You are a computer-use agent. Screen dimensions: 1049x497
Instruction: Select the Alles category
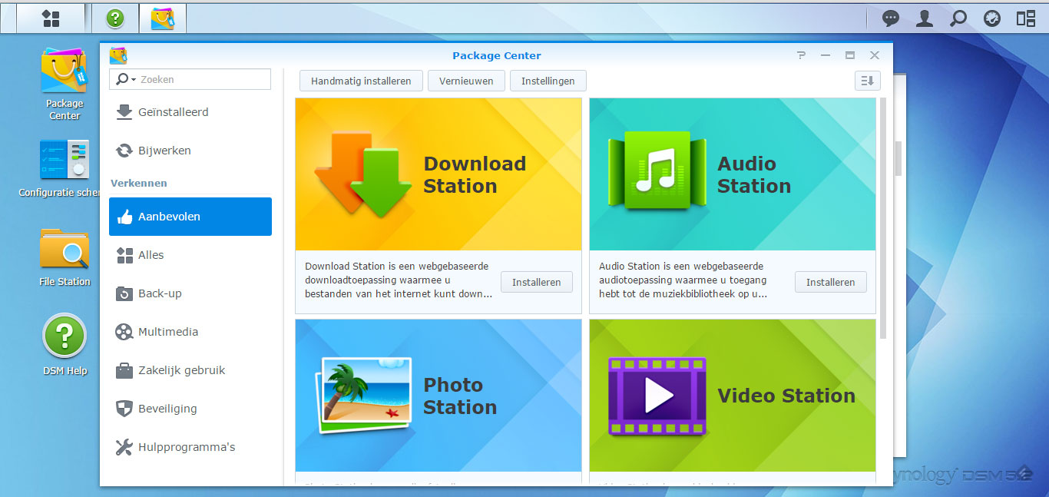(x=190, y=255)
